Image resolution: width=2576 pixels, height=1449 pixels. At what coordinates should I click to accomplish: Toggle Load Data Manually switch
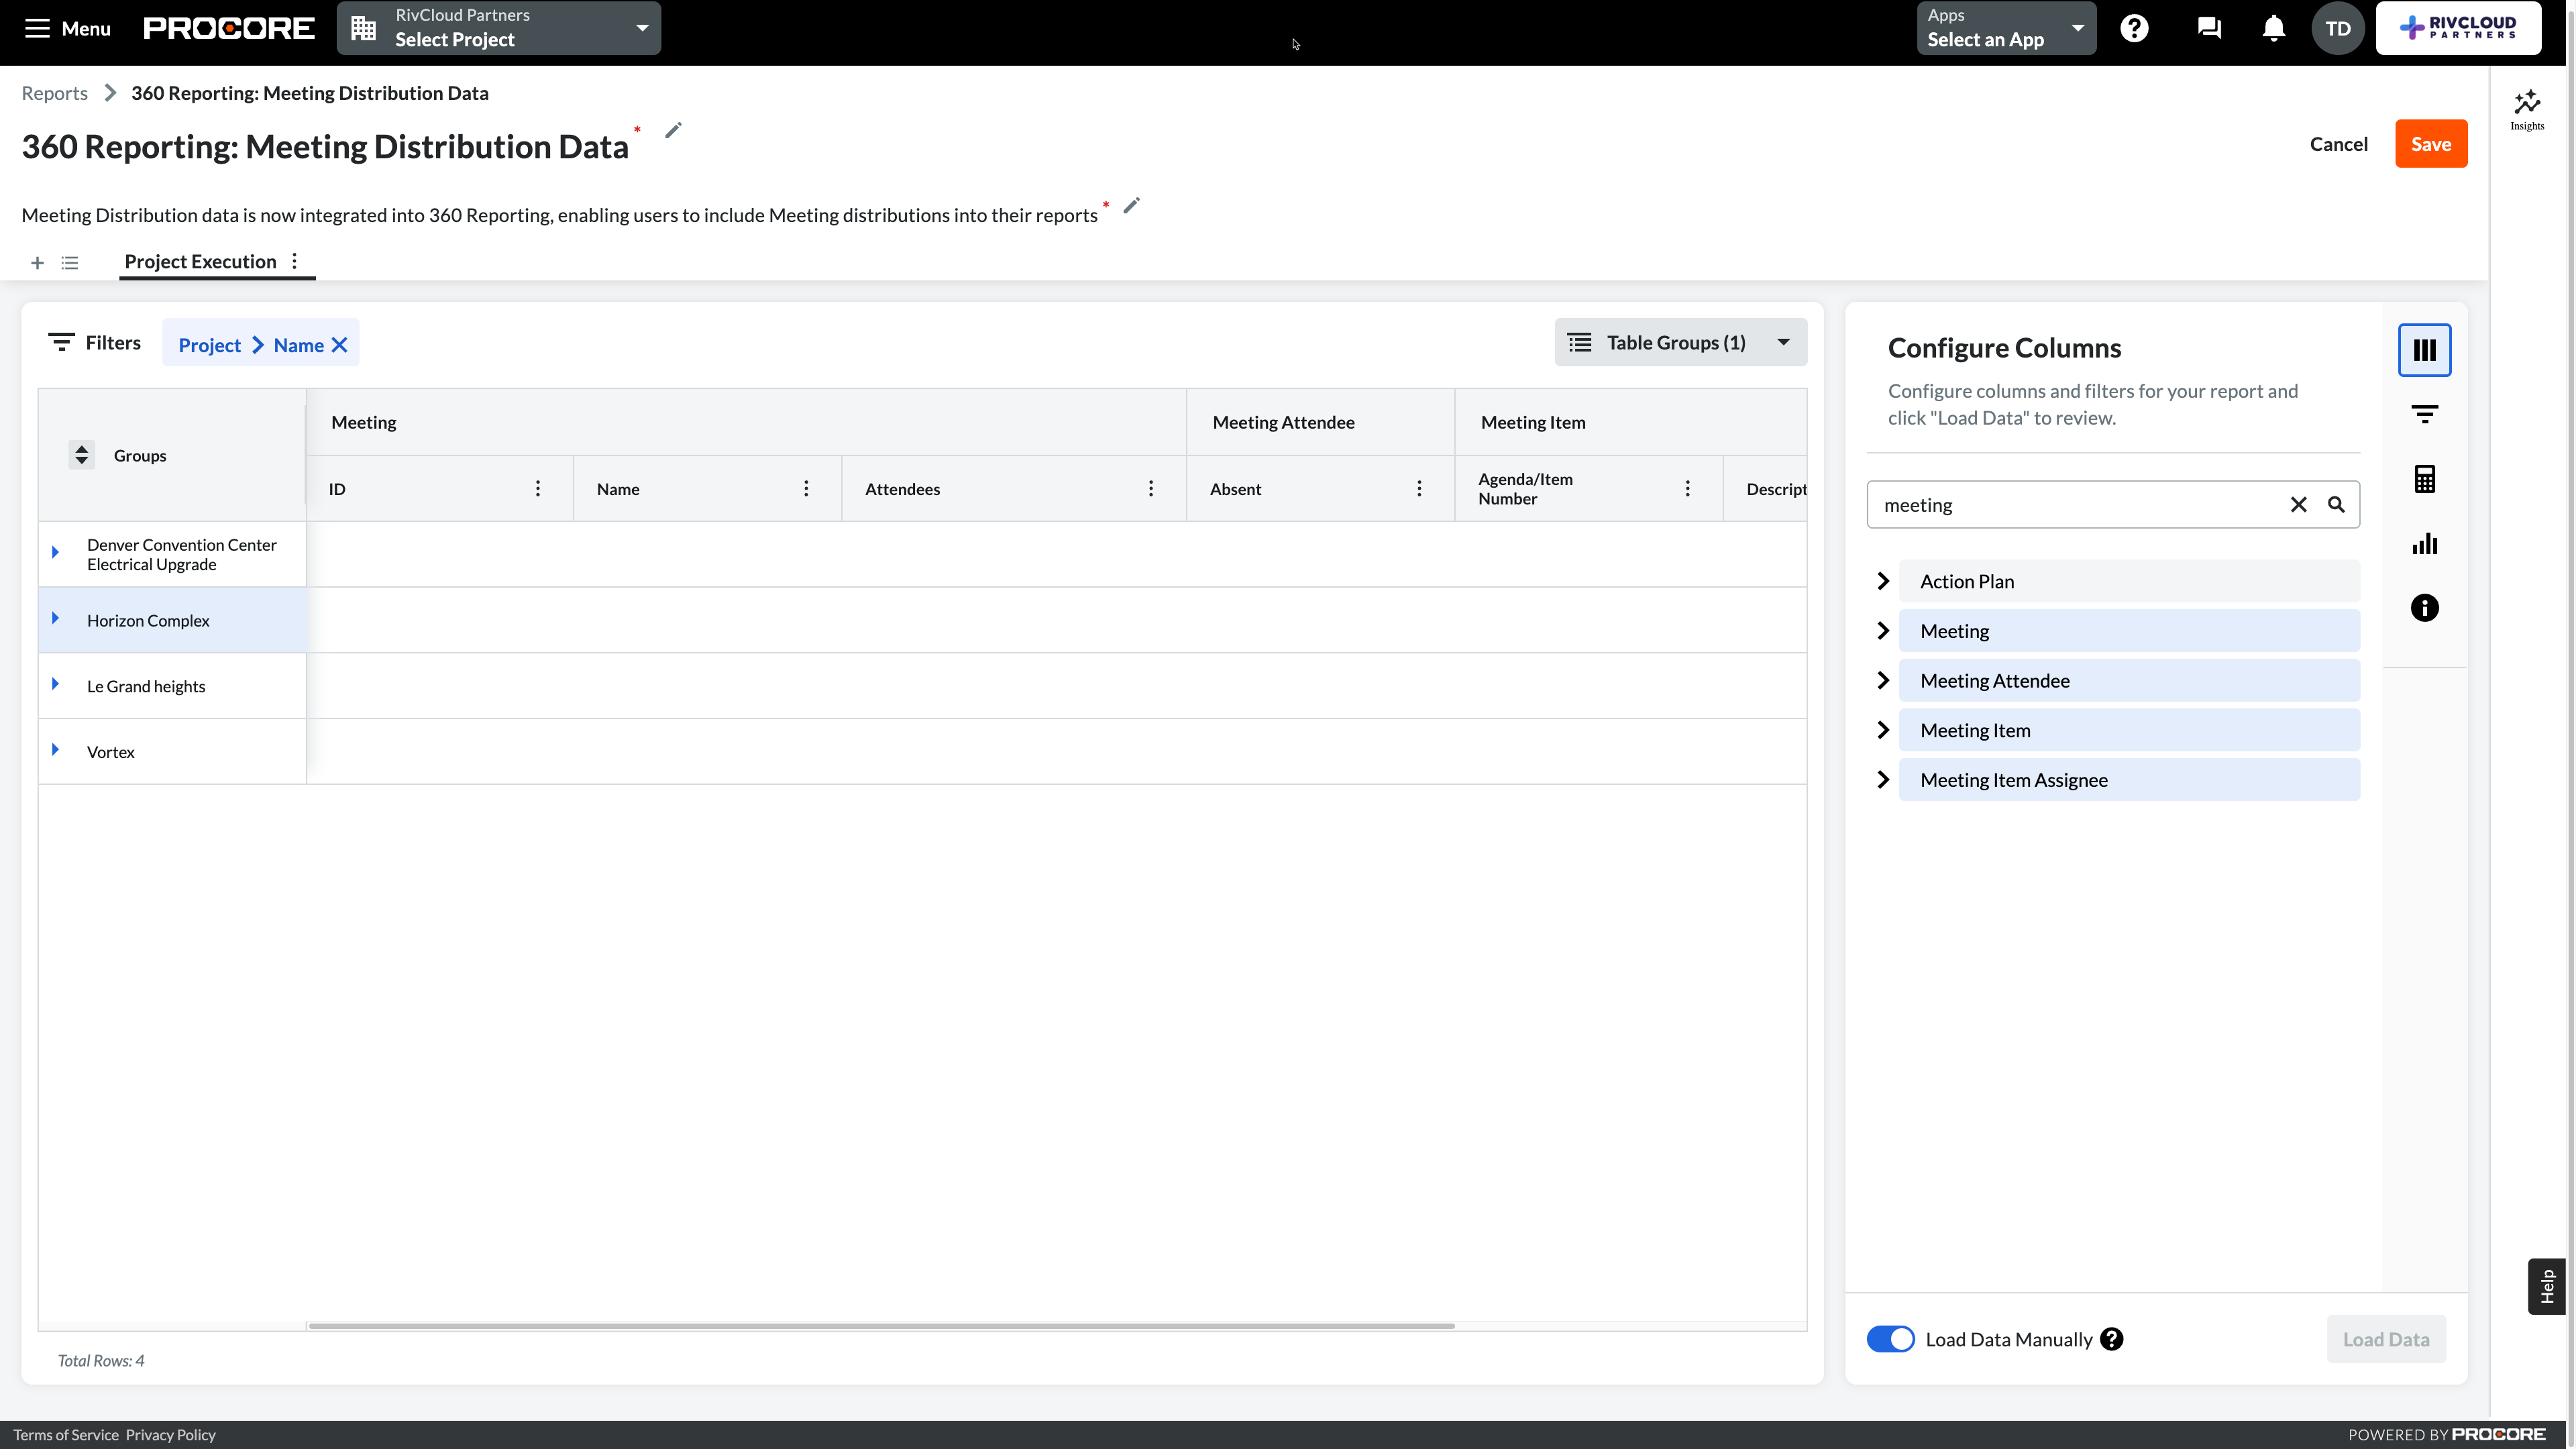click(x=1890, y=1339)
